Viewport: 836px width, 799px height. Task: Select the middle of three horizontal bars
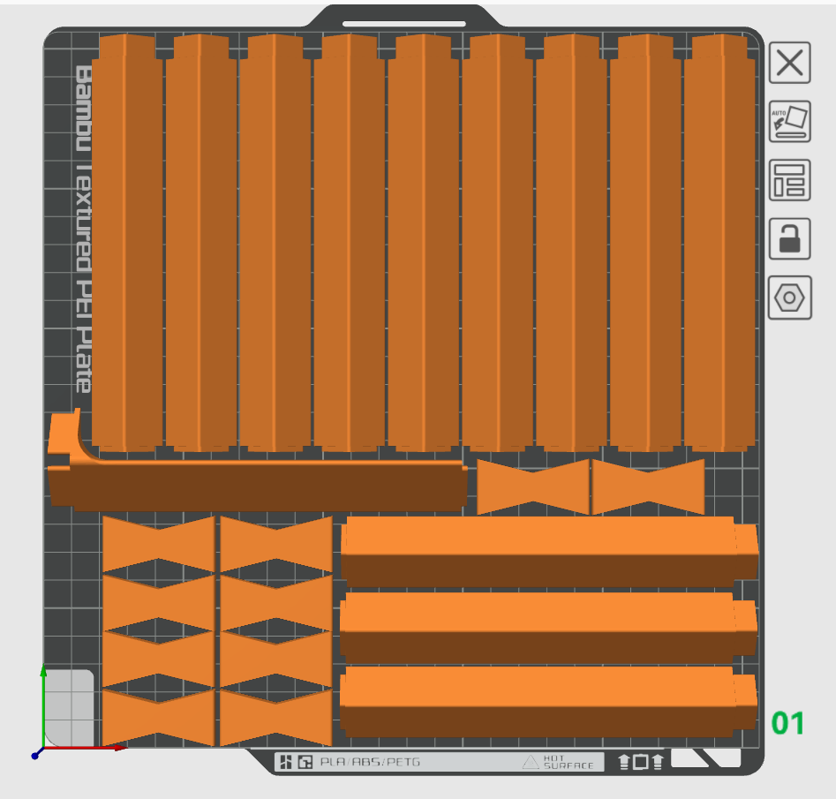tap(549, 627)
